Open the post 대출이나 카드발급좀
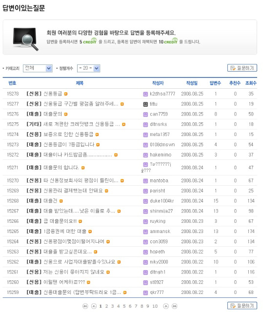 click(x=78, y=155)
